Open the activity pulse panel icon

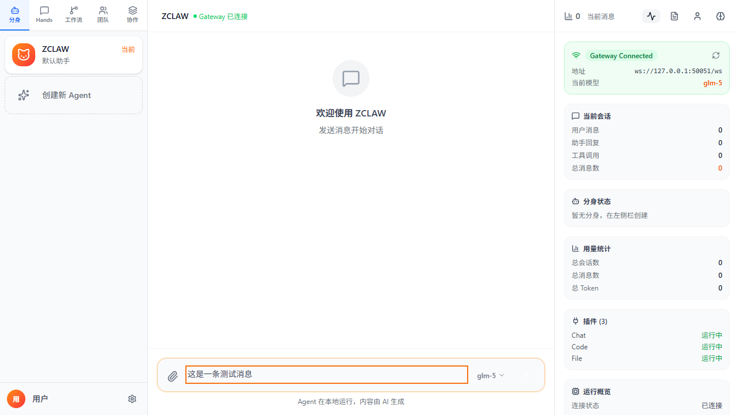(x=651, y=16)
